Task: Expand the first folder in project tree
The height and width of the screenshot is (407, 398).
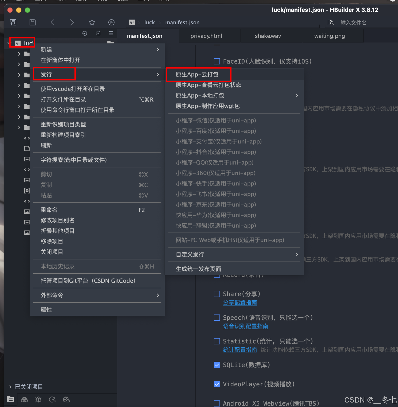Action: [x=19, y=54]
